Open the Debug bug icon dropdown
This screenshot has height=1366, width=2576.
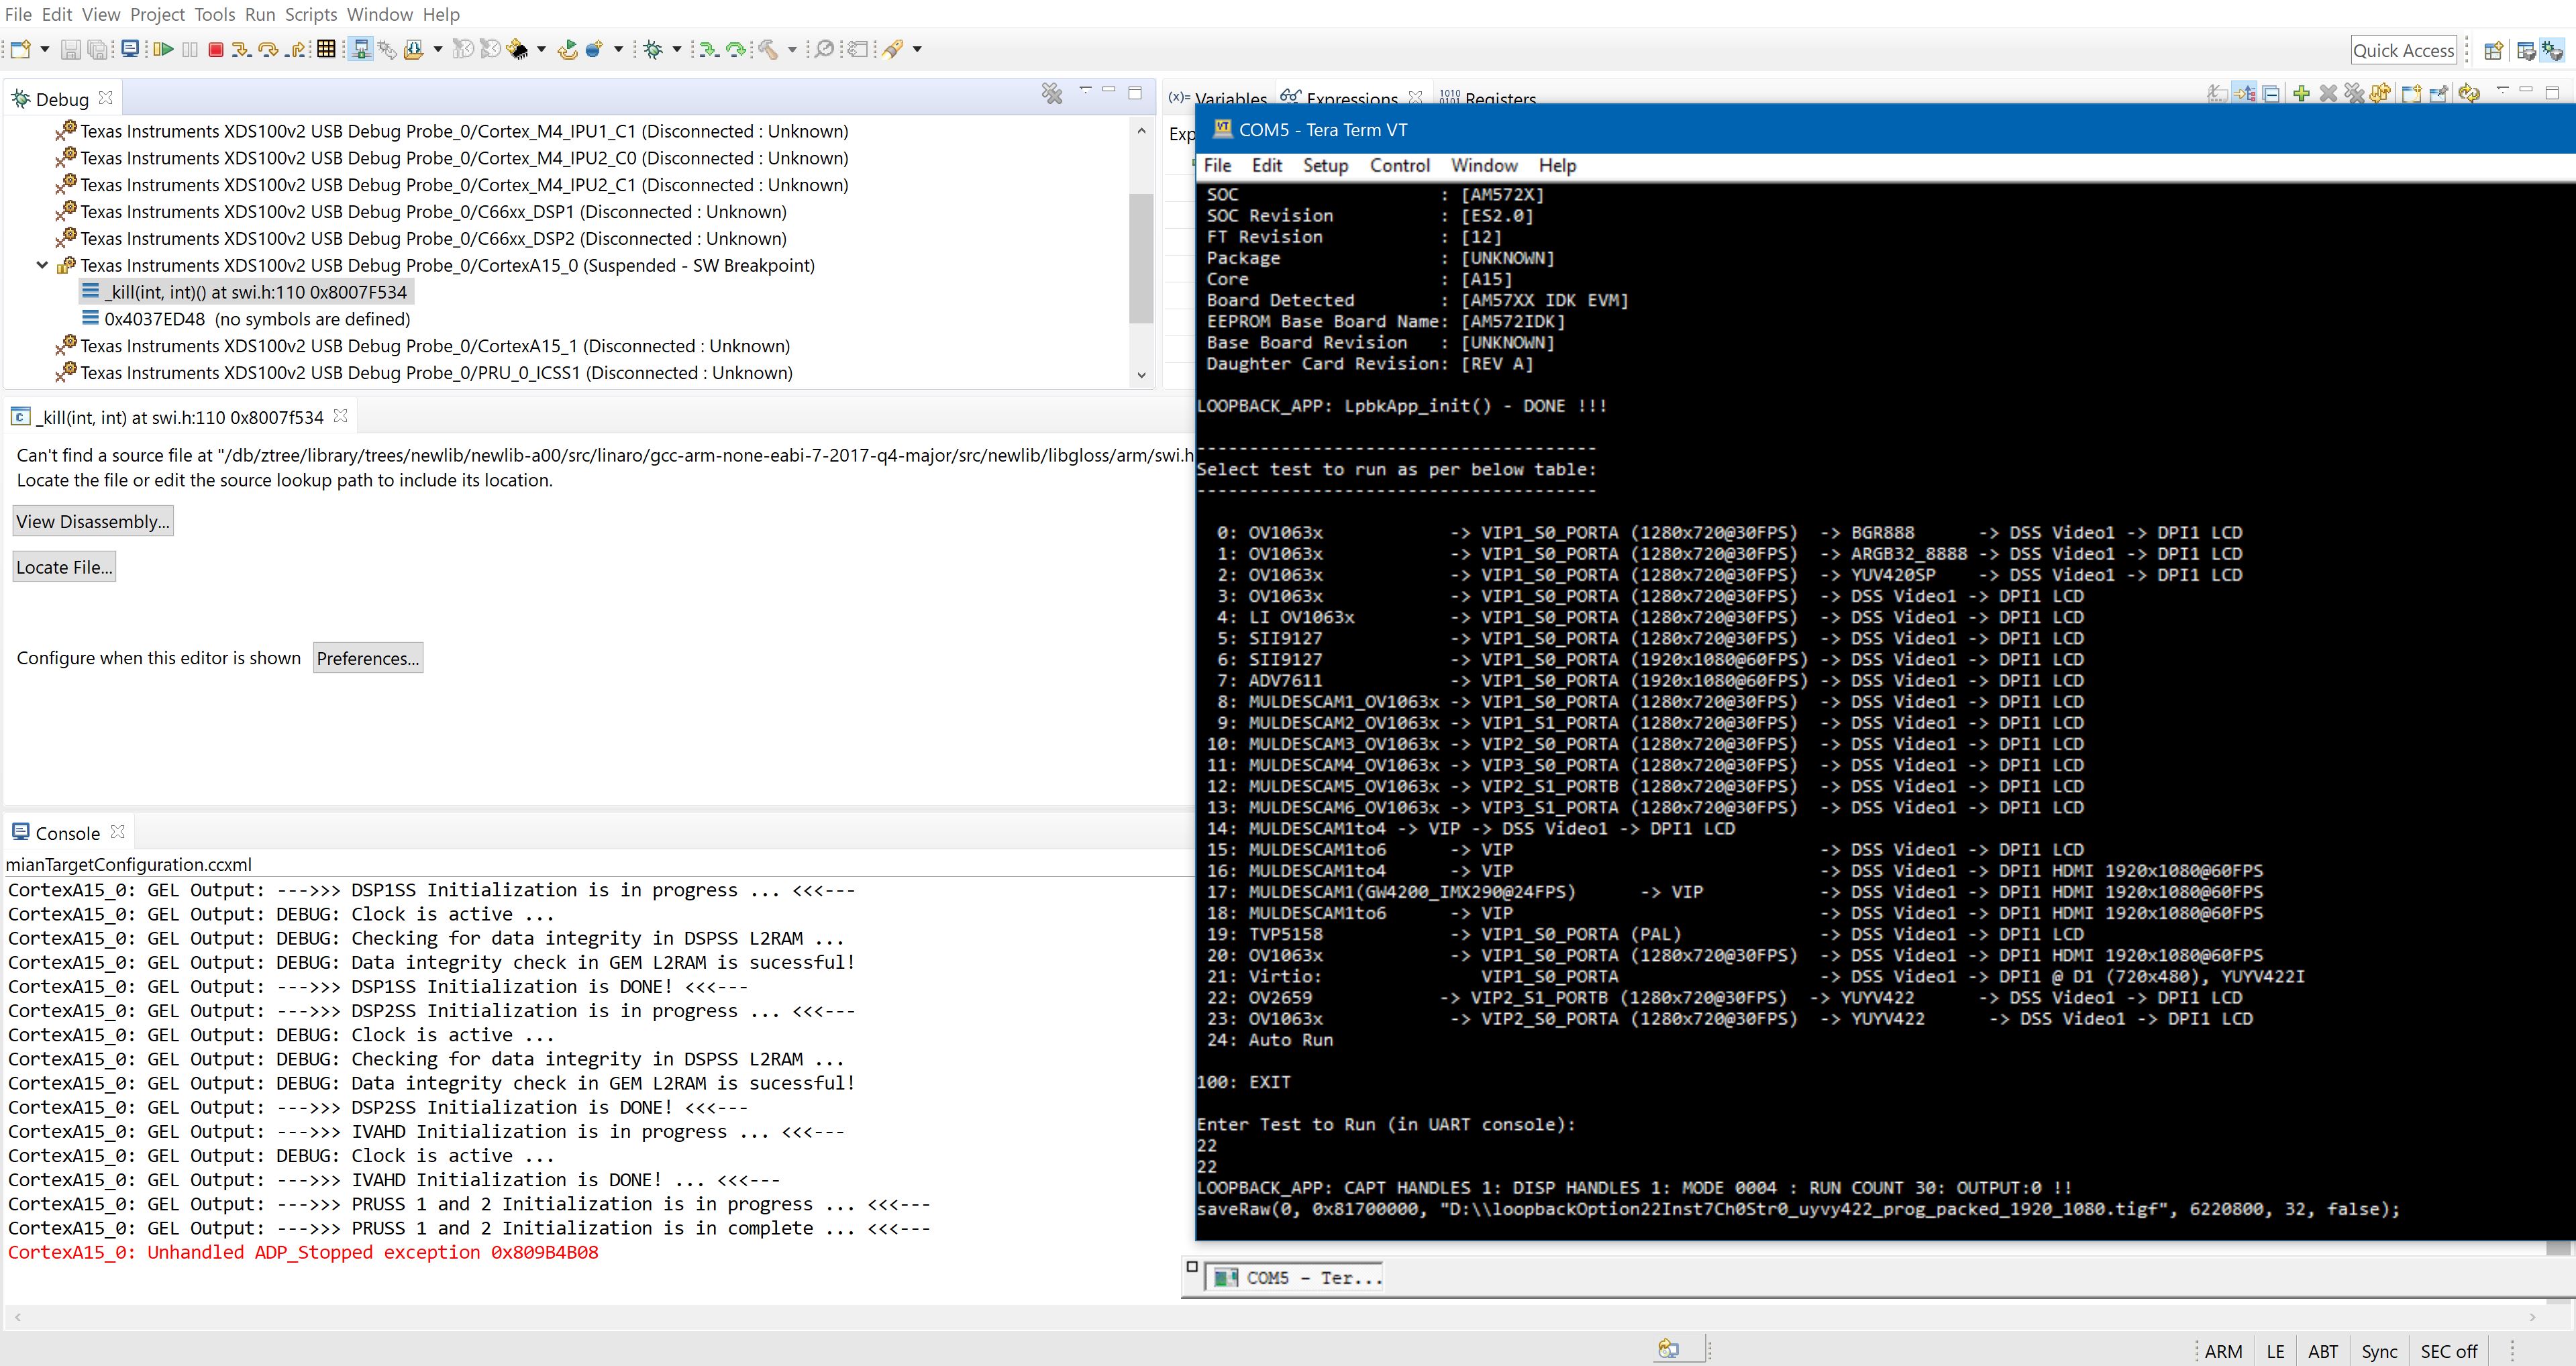click(x=677, y=49)
